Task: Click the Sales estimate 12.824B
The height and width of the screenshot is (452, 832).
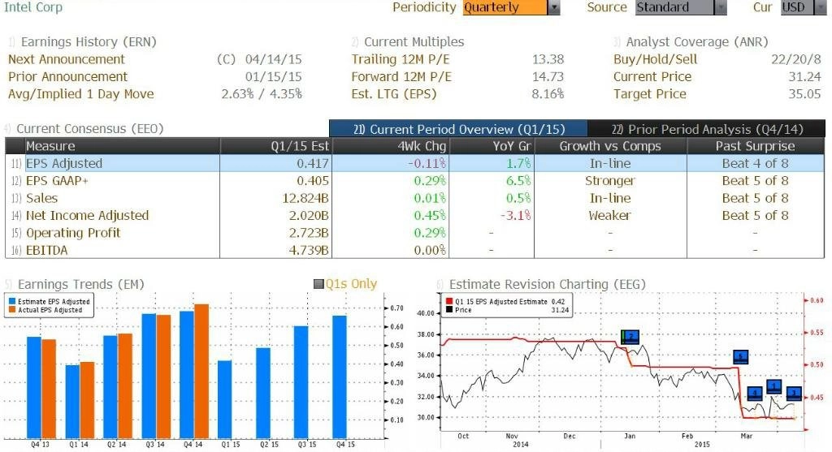Action: click(305, 198)
